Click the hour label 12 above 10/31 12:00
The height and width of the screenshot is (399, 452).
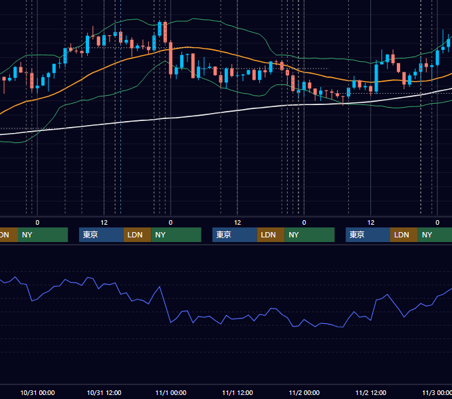click(104, 223)
